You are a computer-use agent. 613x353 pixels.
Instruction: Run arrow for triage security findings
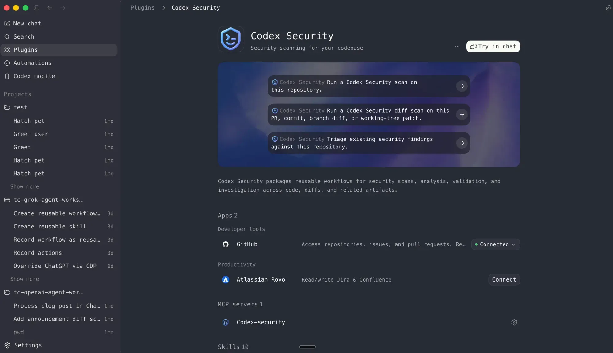point(462,143)
